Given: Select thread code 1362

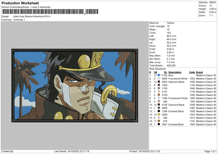Looking at the screenshot, I should (x=192, y=108).
